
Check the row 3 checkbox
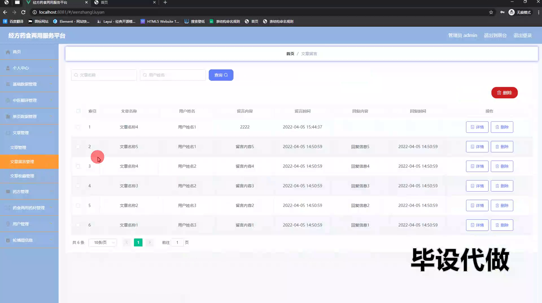point(78,166)
